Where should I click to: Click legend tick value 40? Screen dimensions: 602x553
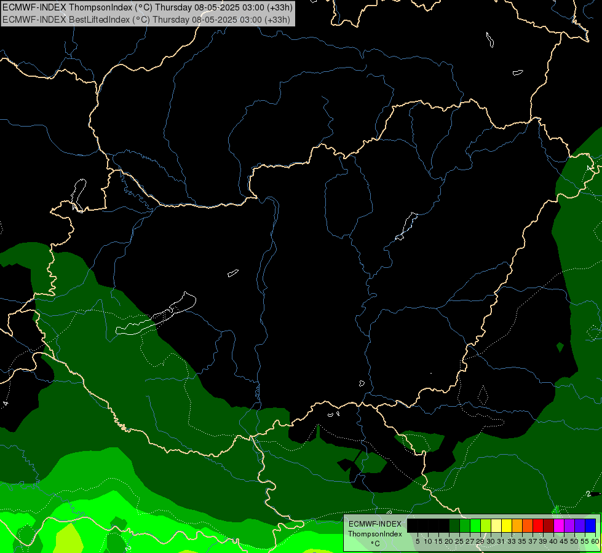tap(553, 541)
